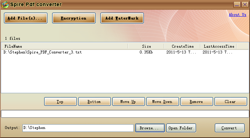Open the About Us link
The image size is (250, 138).
click(238, 14)
